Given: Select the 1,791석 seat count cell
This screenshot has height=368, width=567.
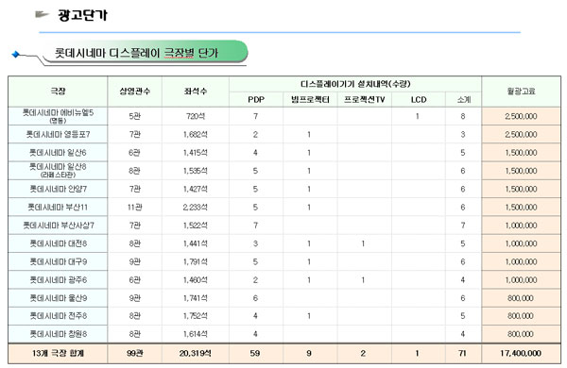Looking at the screenshot, I should coord(196,261).
